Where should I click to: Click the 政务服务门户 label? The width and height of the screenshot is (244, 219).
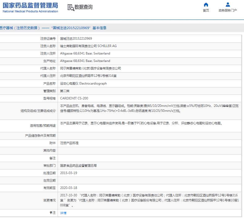click(x=228, y=11)
